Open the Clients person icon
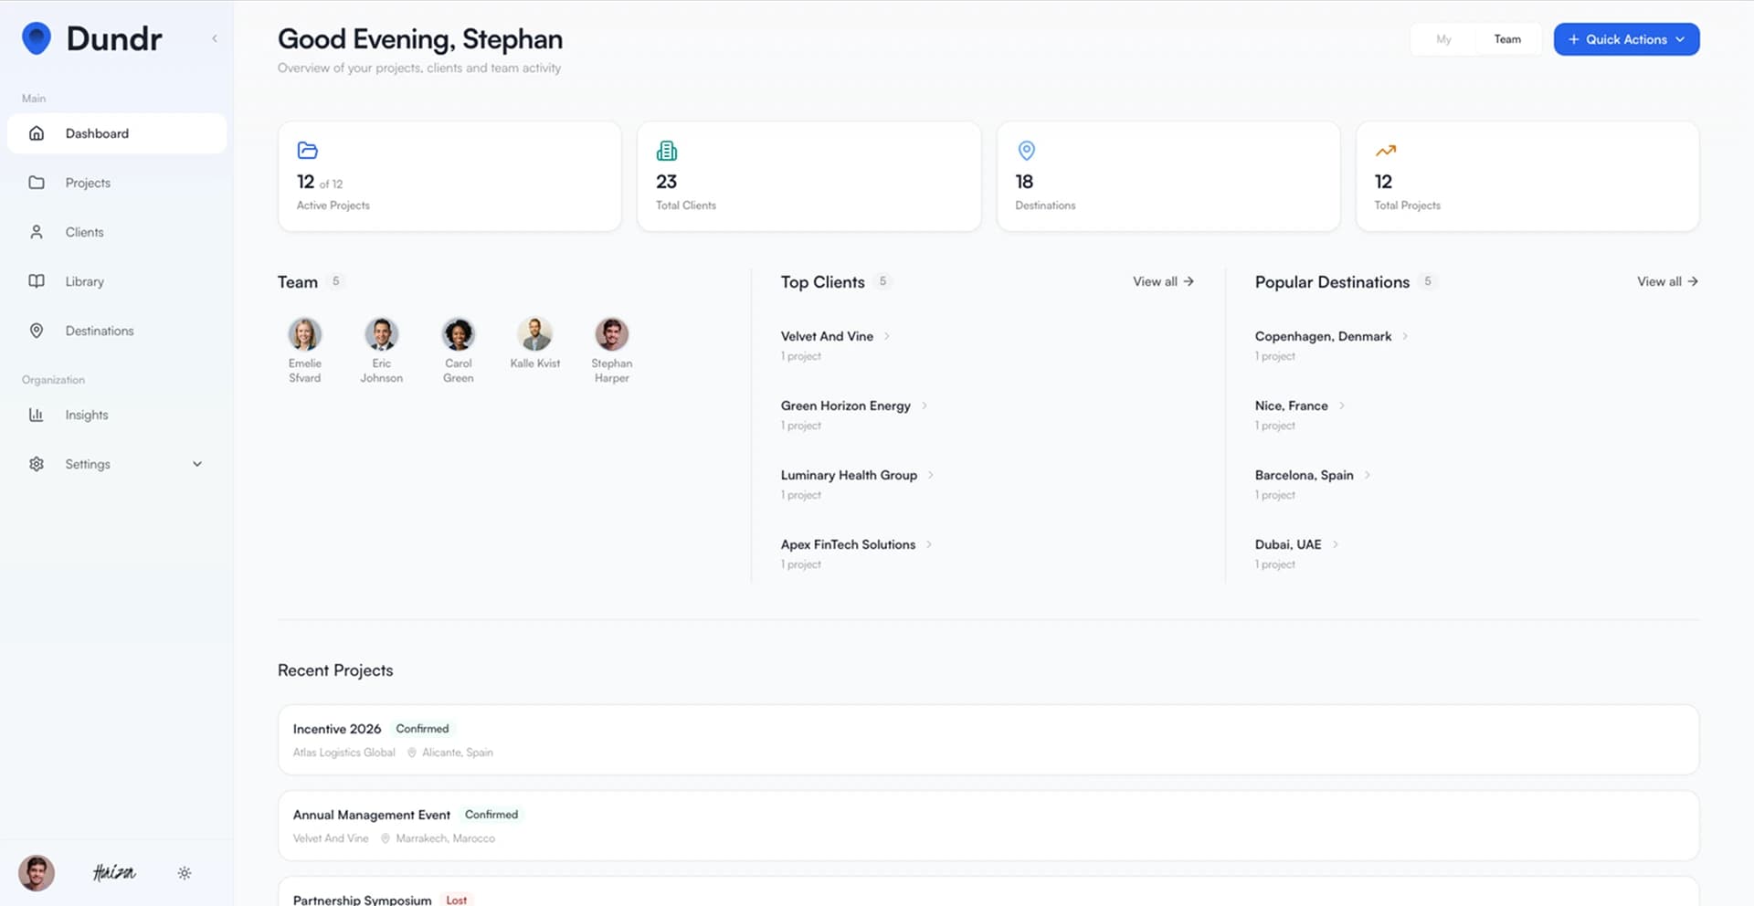This screenshot has width=1754, height=906. coord(37,232)
